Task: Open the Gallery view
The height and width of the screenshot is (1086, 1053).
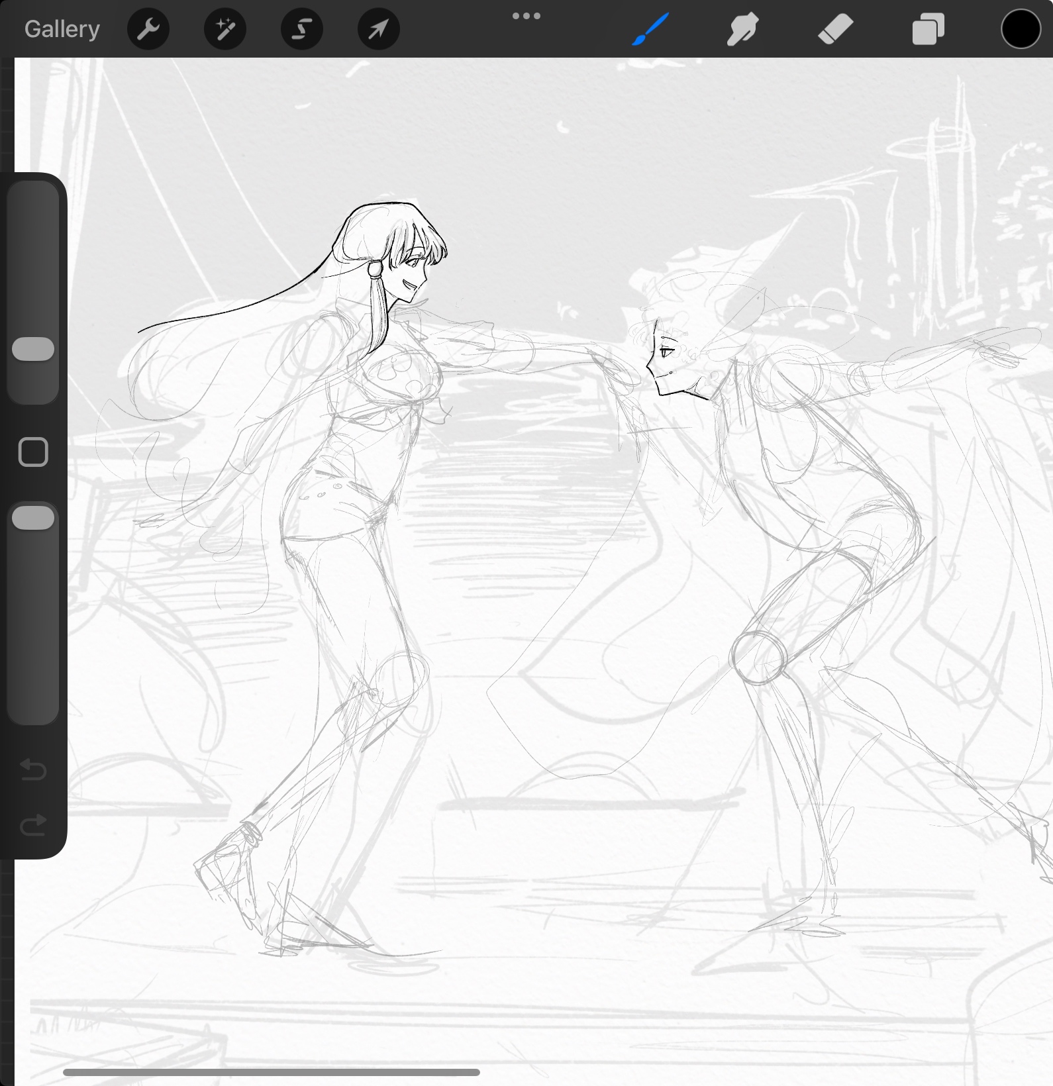Action: point(62,29)
